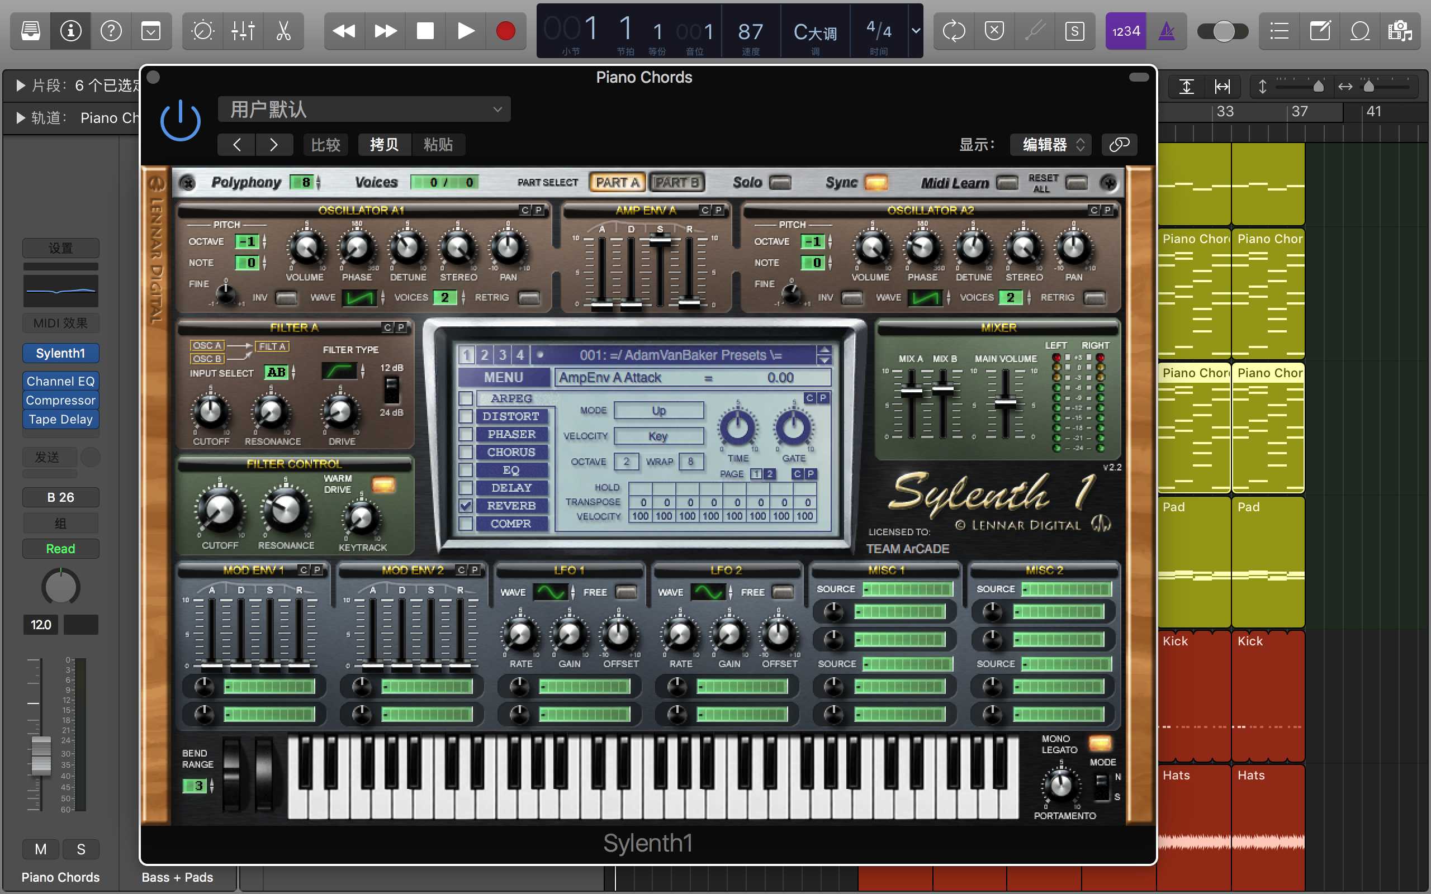This screenshot has height=894, width=1431.
Task: Toggle the MONO LEGATO switch
Action: point(1100,743)
